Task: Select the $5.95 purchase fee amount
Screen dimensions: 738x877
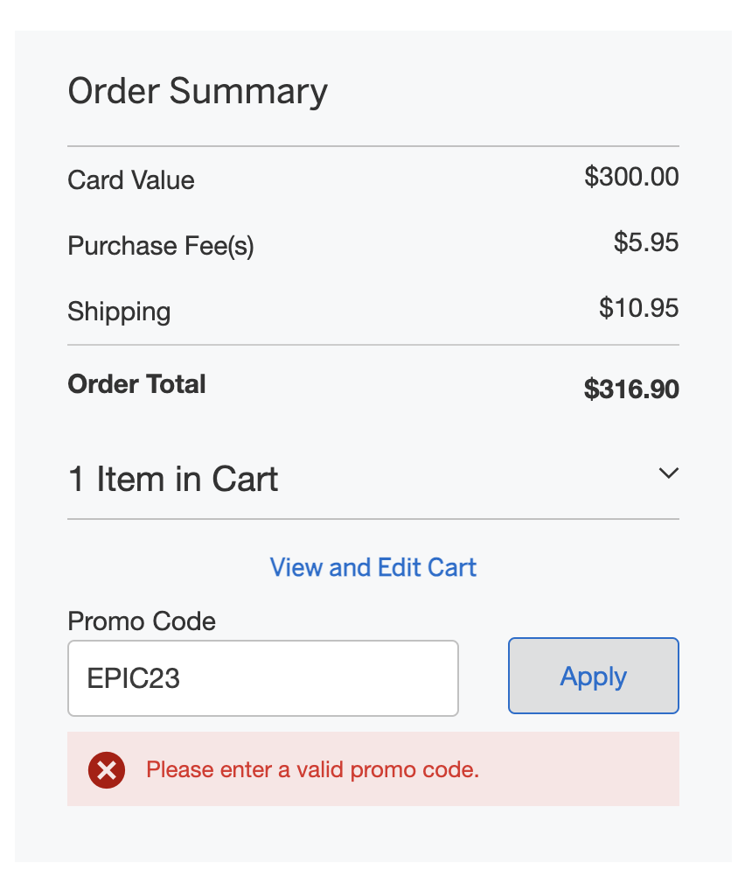Action: [646, 242]
